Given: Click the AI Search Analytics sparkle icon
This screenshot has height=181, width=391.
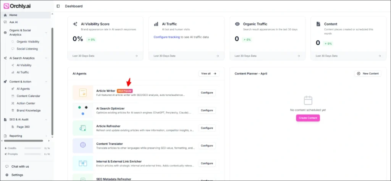Looking at the screenshot, I should [x=5, y=58].
